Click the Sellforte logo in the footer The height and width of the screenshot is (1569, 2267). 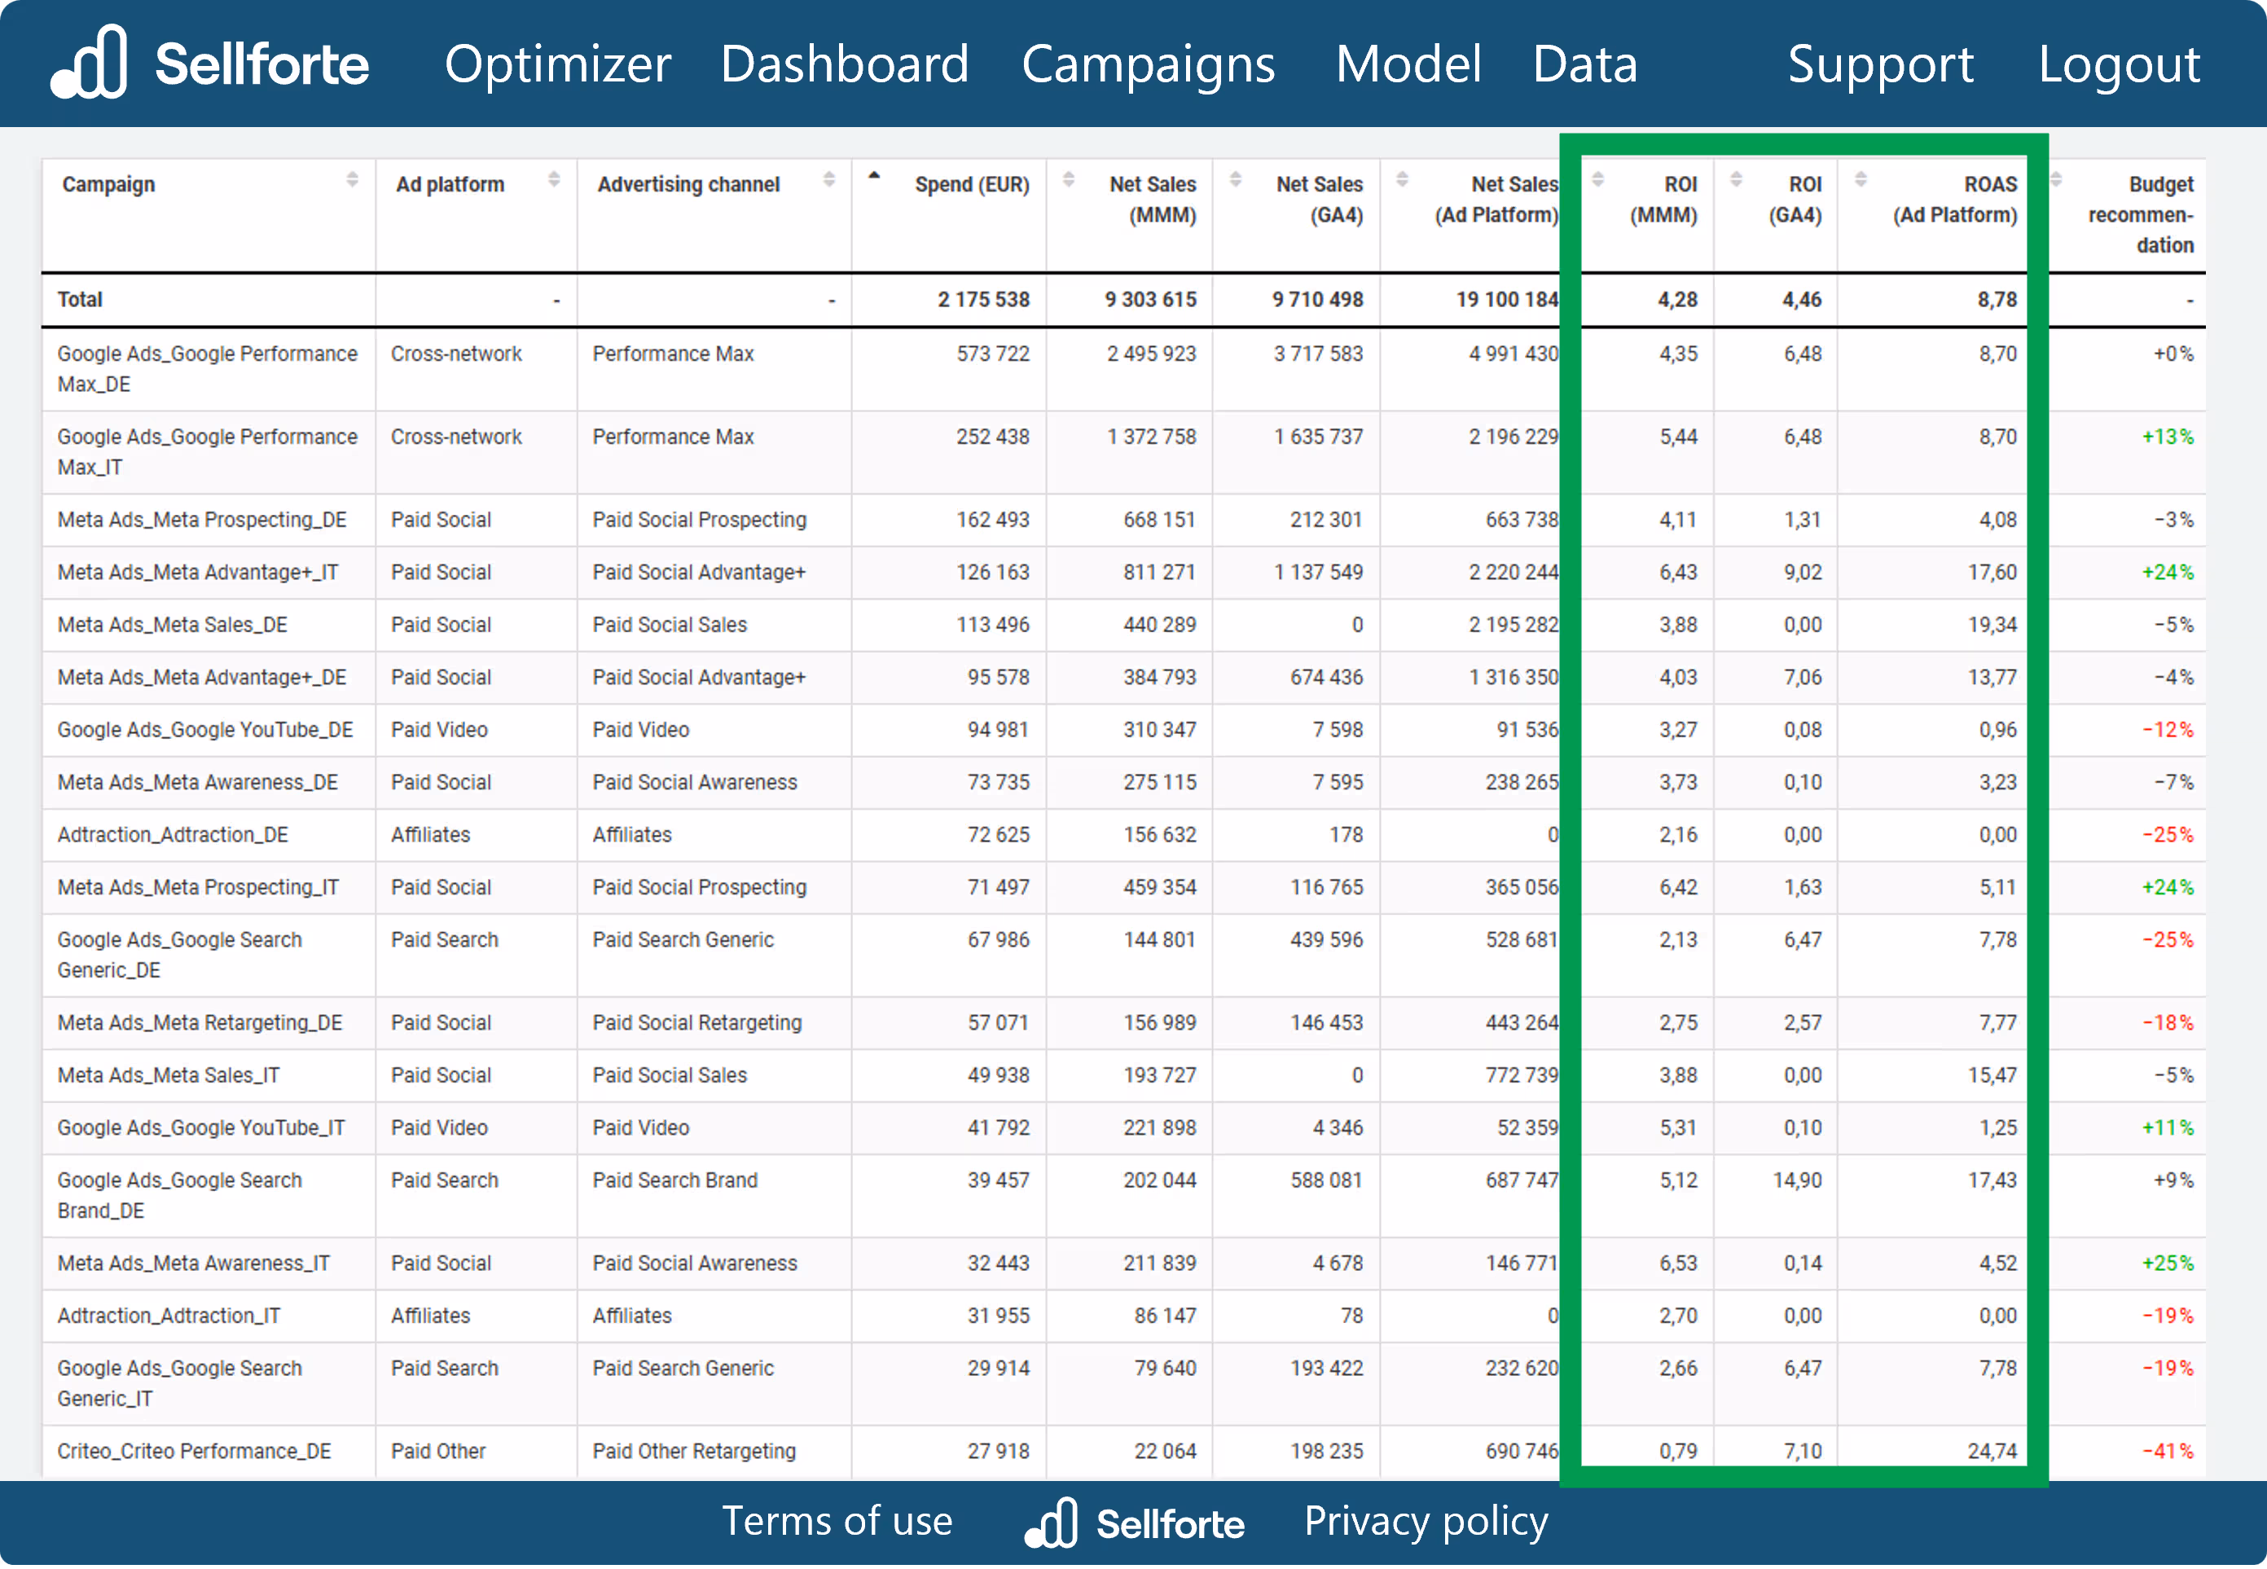tap(1135, 1523)
